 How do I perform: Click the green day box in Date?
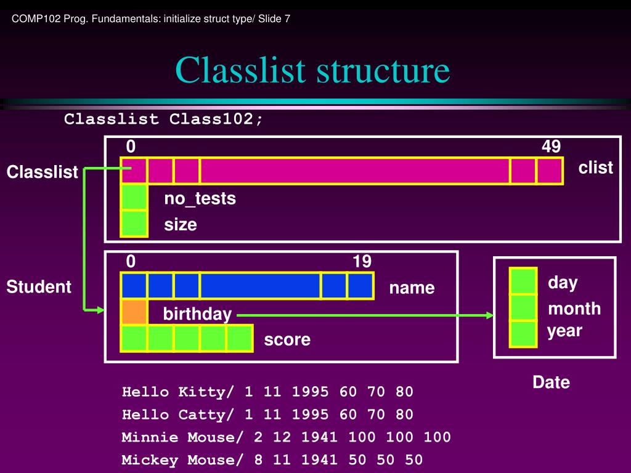pos(523,281)
